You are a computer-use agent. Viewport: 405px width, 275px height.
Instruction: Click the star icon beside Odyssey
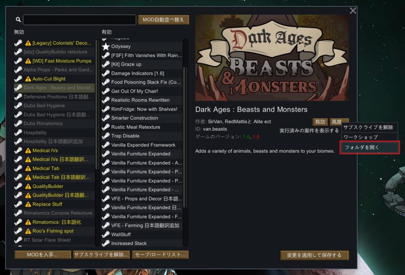[x=106, y=47]
